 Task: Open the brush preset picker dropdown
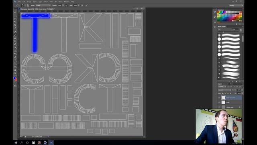tap(25, 5)
